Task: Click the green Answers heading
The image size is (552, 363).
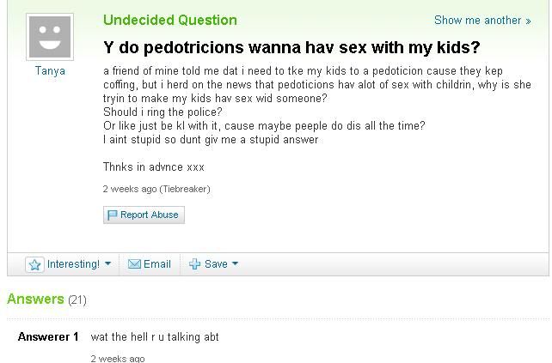Action: (x=35, y=299)
